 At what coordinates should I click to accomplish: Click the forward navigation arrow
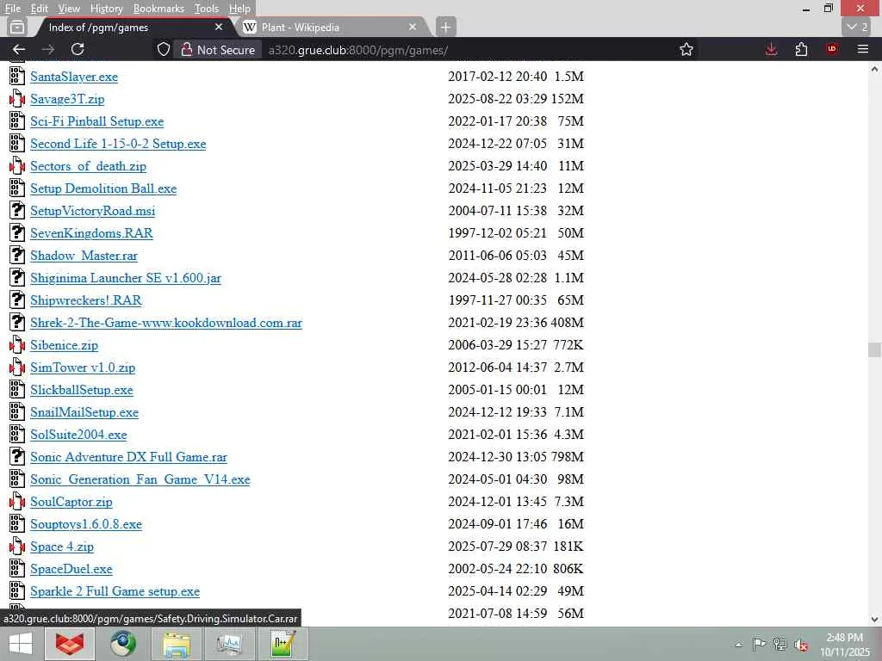[x=48, y=49]
